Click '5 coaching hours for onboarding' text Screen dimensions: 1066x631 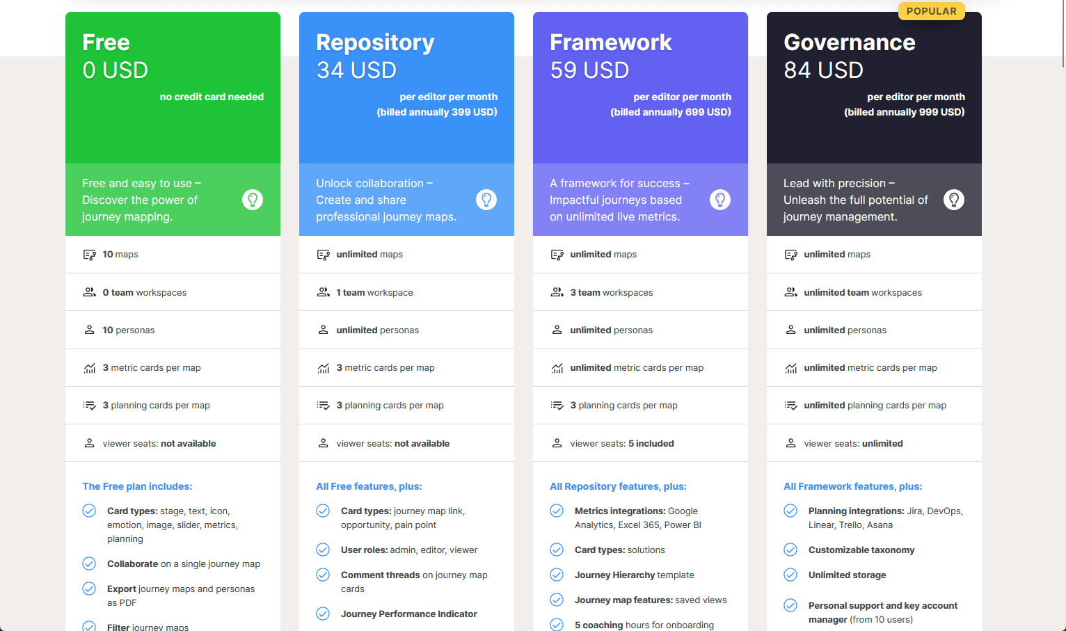point(644,625)
